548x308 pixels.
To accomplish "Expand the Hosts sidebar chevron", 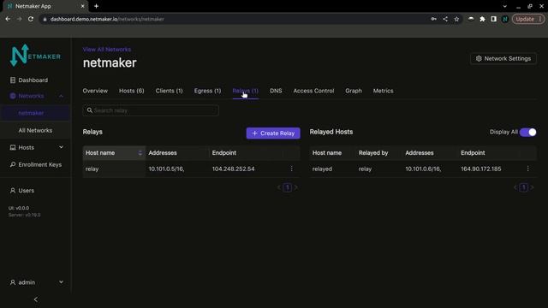I will [x=61, y=147].
